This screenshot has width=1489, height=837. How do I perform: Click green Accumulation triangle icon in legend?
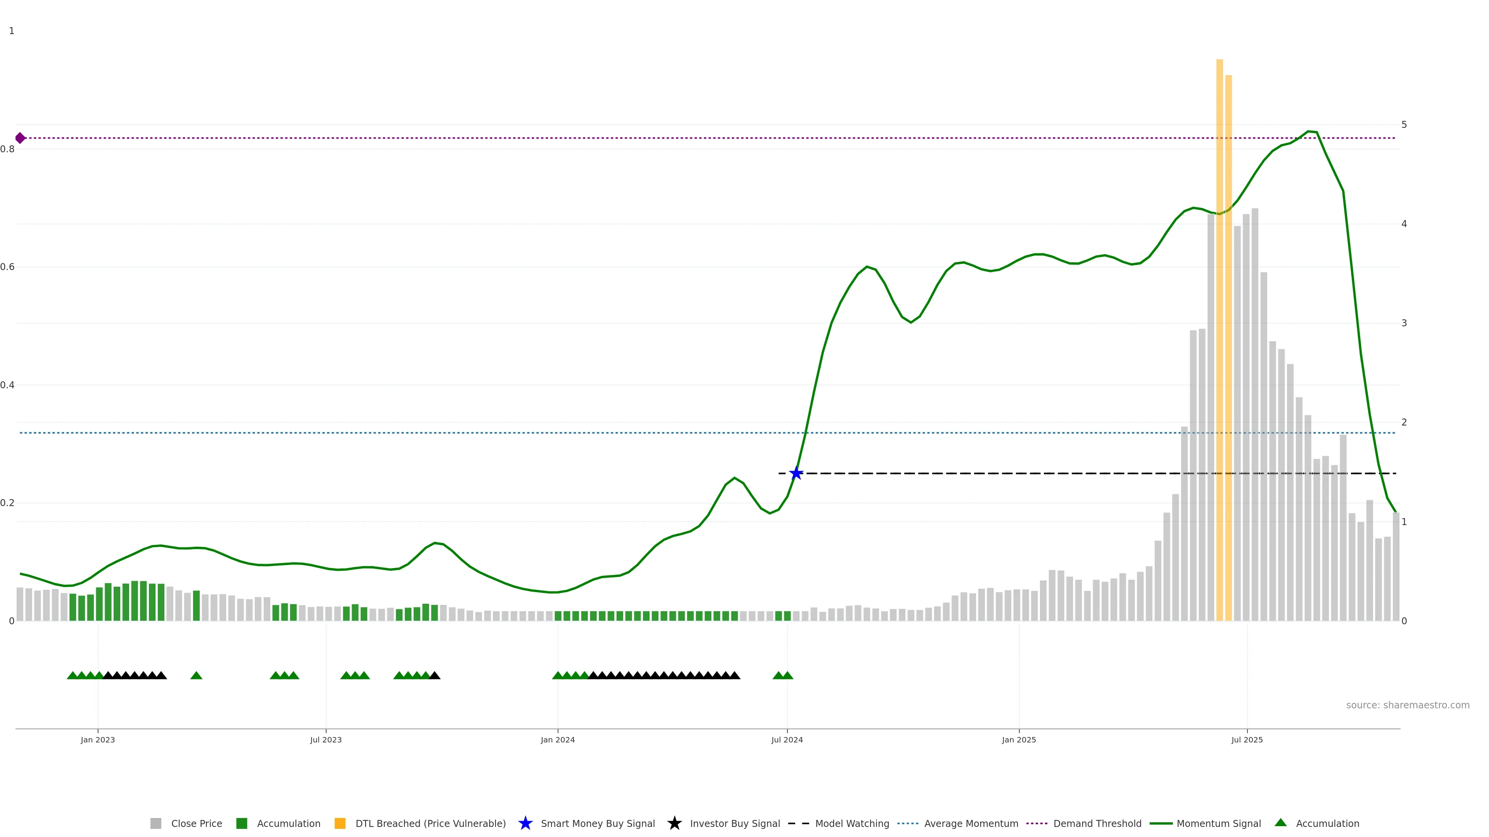pos(1281,823)
